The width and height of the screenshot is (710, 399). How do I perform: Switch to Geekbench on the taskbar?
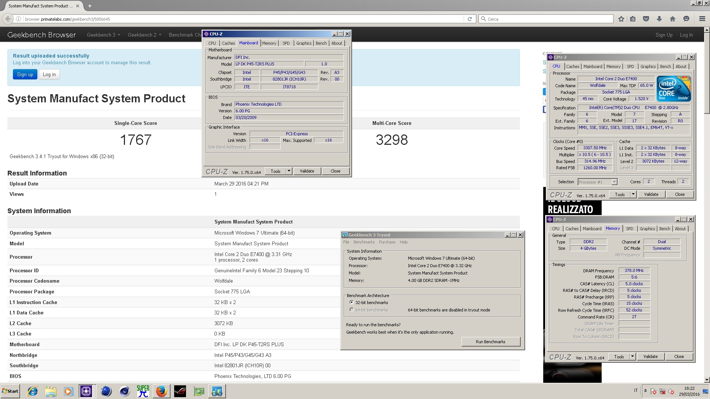click(x=217, y=391)
